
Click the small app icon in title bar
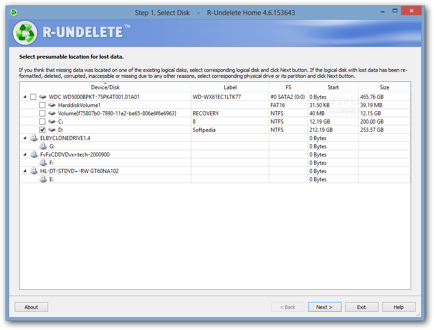[14, 12]
